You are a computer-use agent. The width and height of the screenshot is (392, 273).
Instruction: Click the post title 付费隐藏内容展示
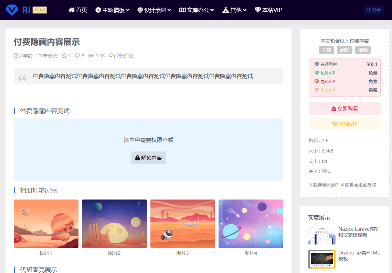tap(47, 42)
